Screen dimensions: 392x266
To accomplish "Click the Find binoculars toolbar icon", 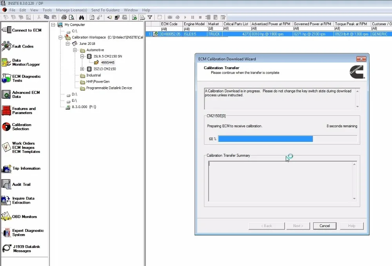I will point(82,17).
